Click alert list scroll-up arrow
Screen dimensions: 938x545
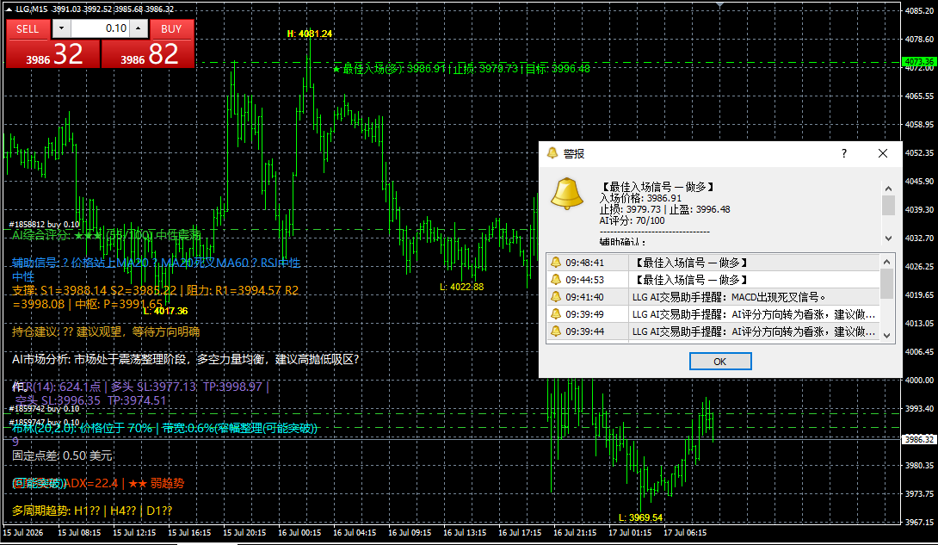887,262
